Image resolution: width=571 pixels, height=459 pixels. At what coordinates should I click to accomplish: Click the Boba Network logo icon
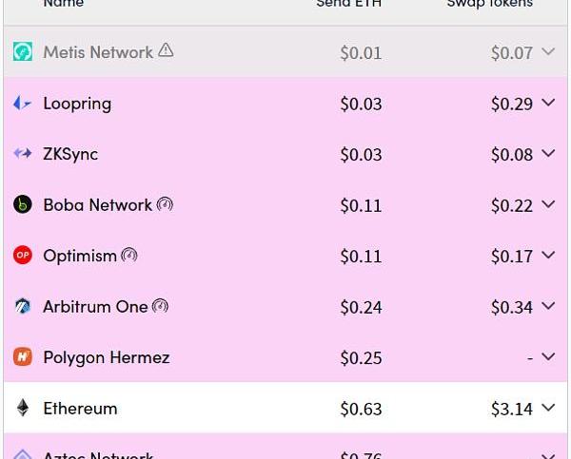[23, 204]
